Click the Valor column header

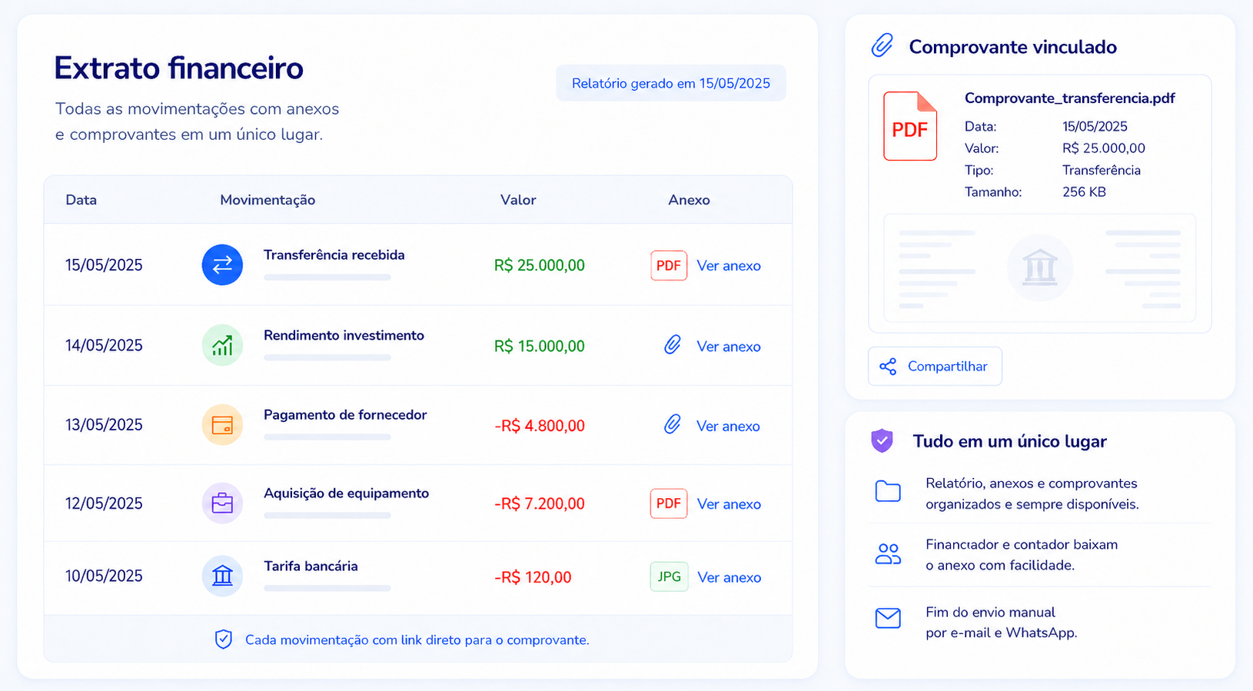coord(518,200)
